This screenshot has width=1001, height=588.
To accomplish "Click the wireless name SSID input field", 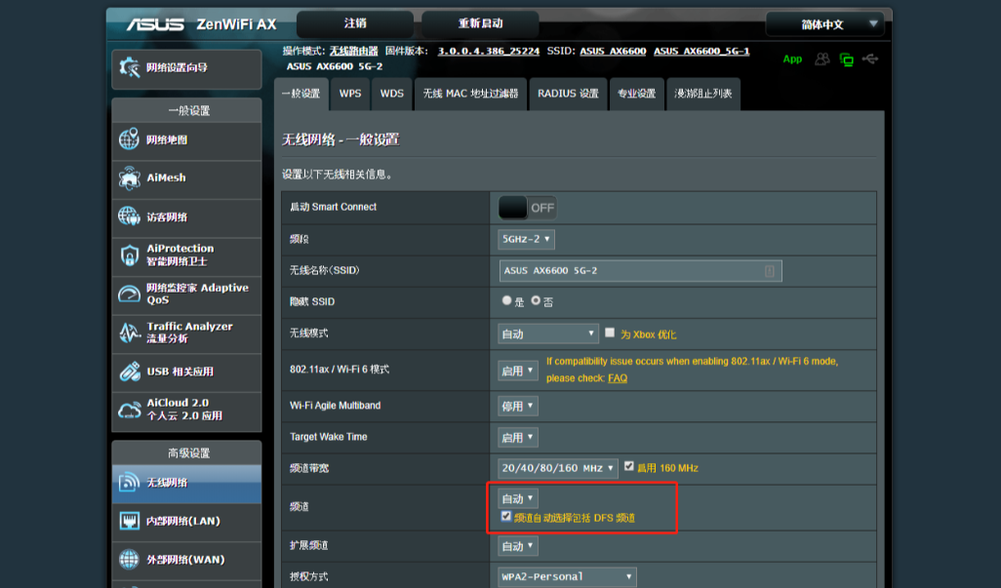I will [640, 271].
